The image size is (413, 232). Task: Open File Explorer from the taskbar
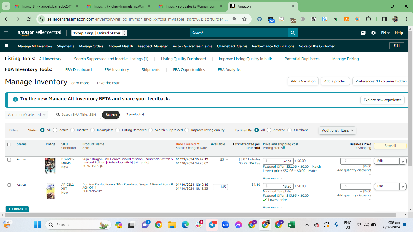click(172, 225)
